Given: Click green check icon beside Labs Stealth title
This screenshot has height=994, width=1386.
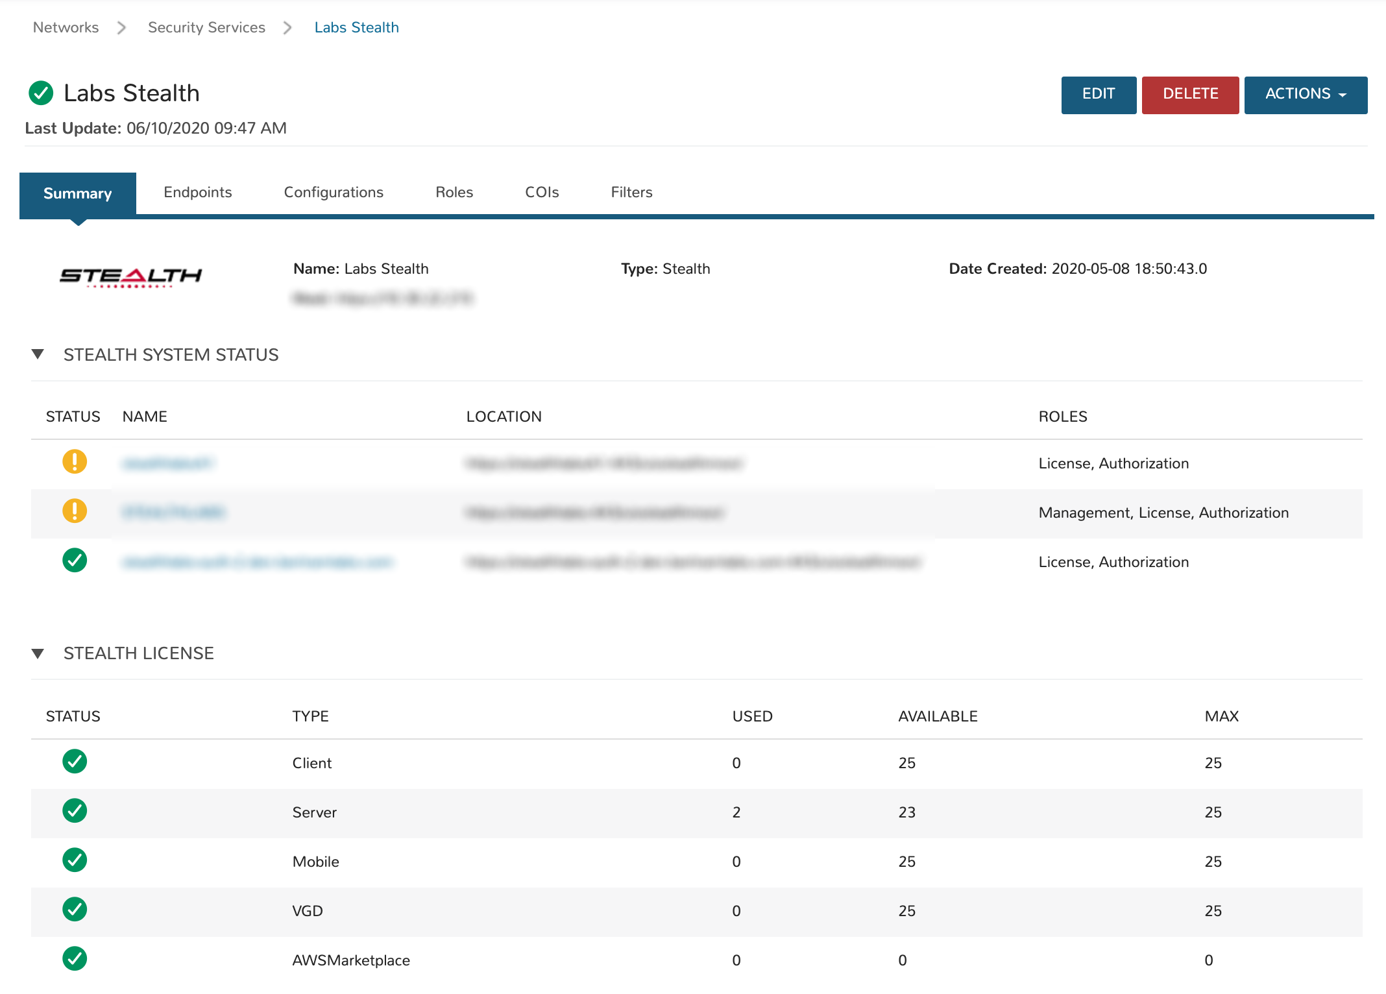Looking at the screenshot, I should coord(41,93).
